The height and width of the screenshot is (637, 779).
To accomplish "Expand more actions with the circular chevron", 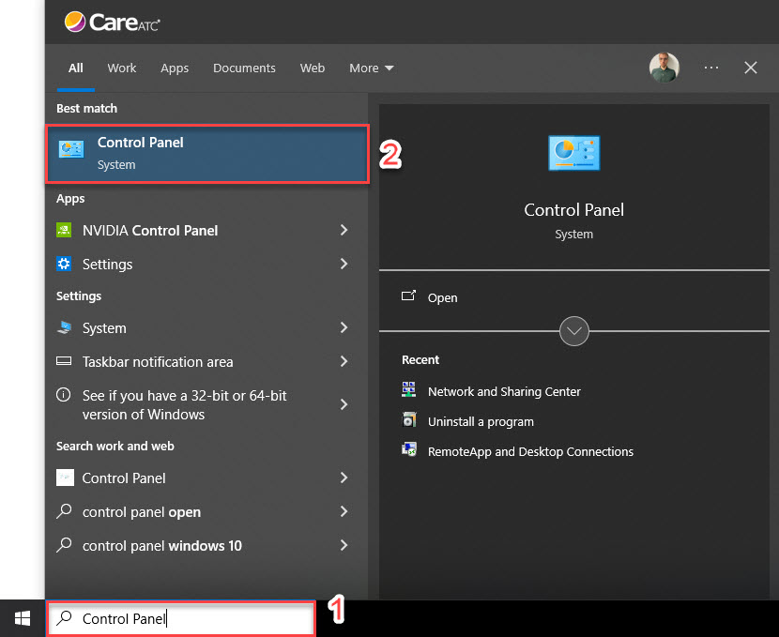I will [573, 330].
